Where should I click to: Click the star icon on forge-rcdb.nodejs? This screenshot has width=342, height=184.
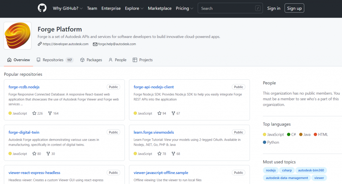tap(34, 113)
